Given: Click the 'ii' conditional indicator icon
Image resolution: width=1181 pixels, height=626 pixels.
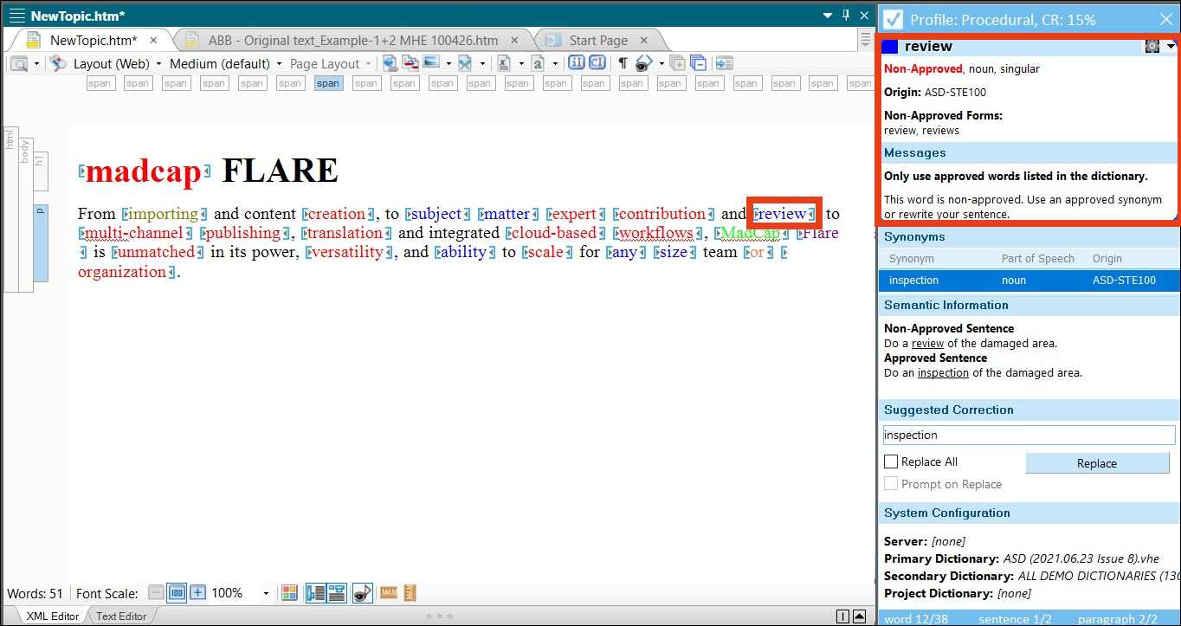Looking at the screenshot, I should [577, 62].
